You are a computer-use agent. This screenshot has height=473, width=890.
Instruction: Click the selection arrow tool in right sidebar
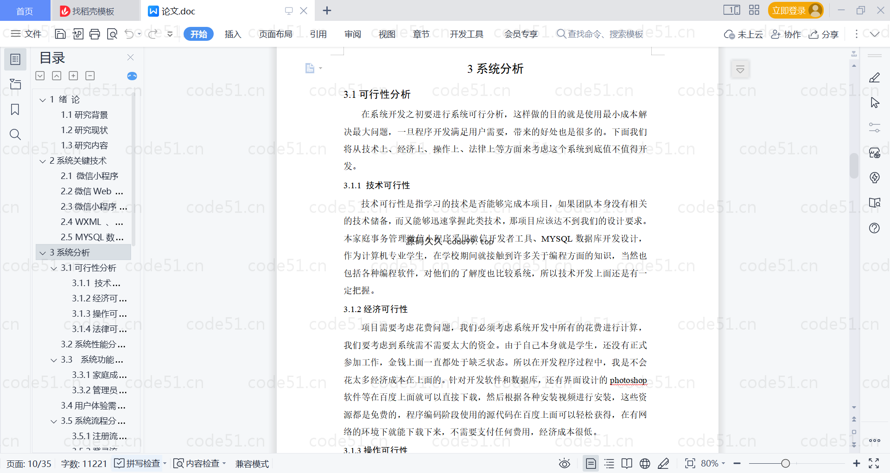point(874,102)
